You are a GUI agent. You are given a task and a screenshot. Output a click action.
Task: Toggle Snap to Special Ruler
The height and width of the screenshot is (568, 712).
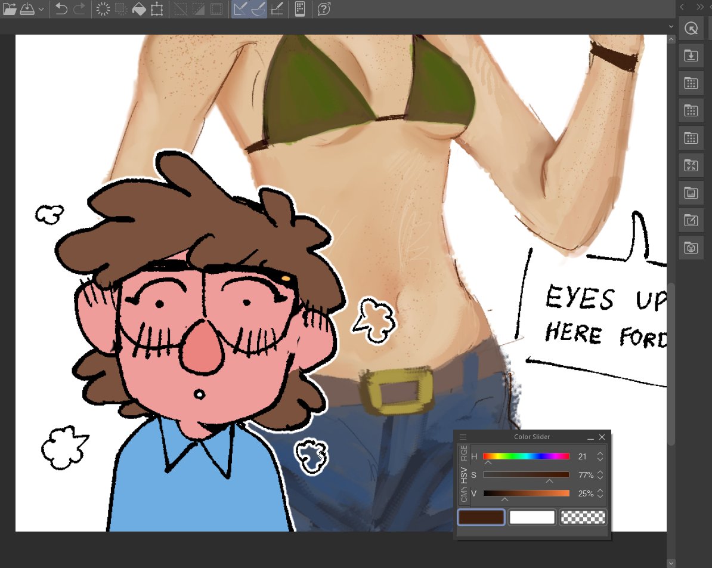(258, 8)
